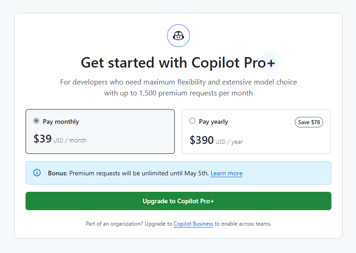Click the Save $78 badge

(309, 122)
